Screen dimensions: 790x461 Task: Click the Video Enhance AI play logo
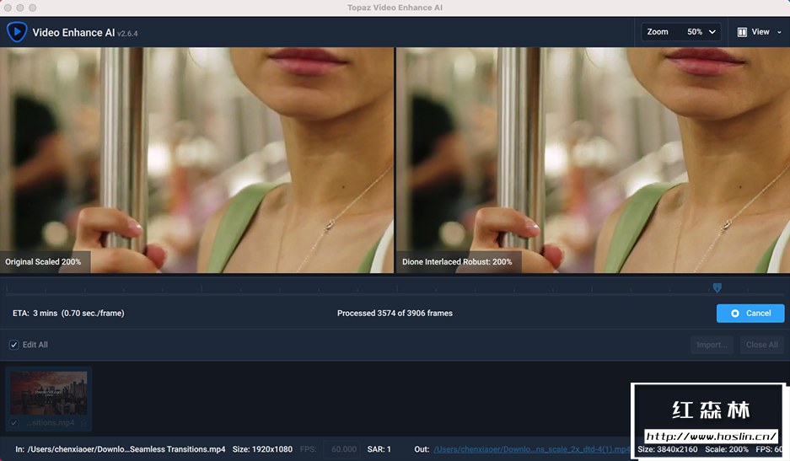tap(17, 32)
